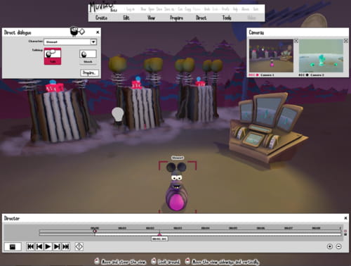
Task: Select the Mock talking option
Action: (x=88, y=57)
